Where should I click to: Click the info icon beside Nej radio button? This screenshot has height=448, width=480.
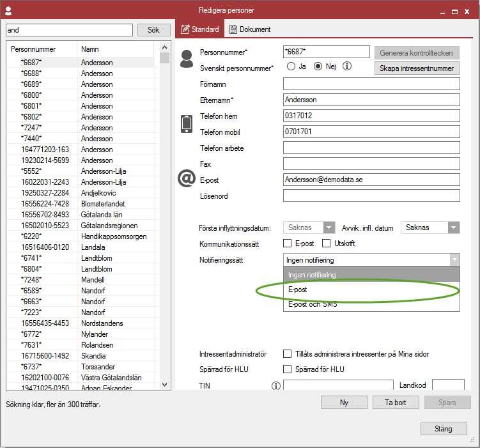pos(346,66)
